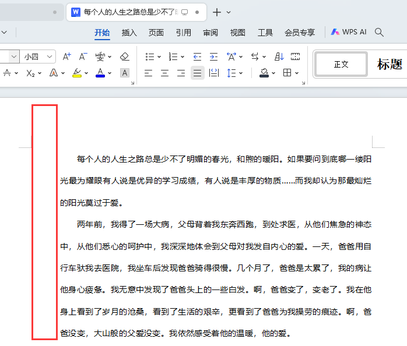
Task: Center align the paragraph
Action: (164, 73)
